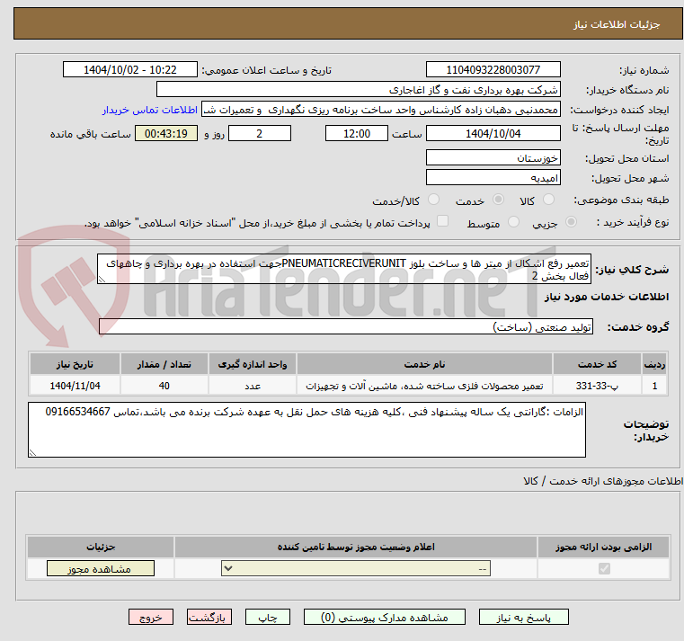Click the resize handle of شرح کلی نیاز box

[102, 280]
